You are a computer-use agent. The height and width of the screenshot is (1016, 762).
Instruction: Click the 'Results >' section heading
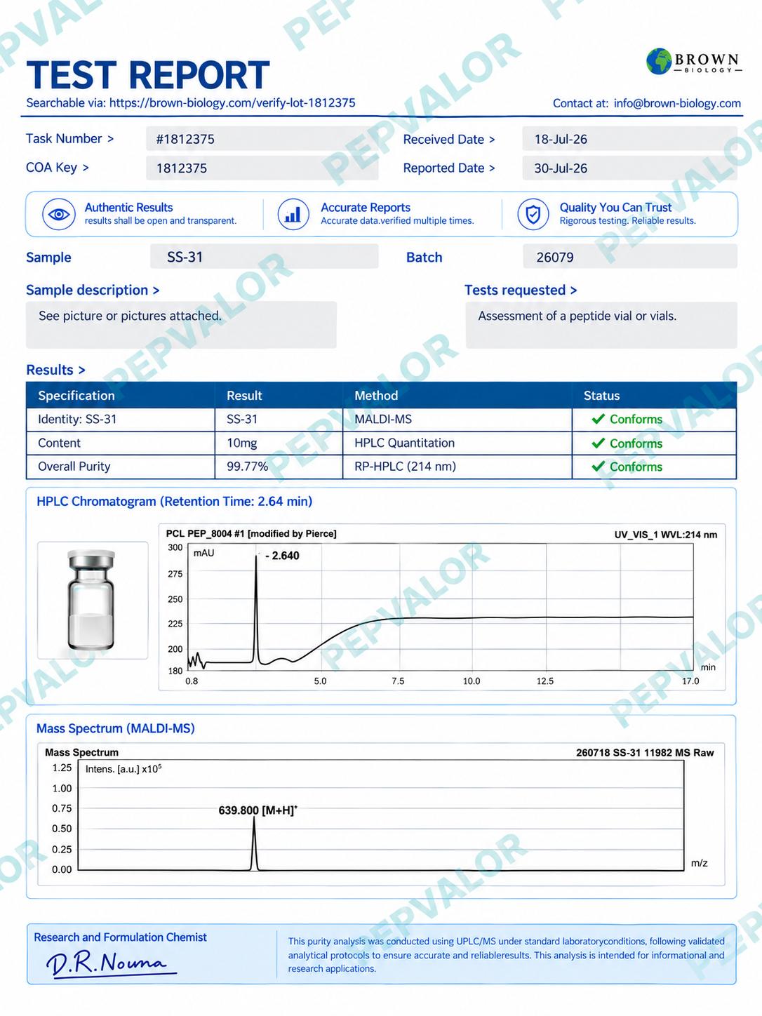point(55,370)
